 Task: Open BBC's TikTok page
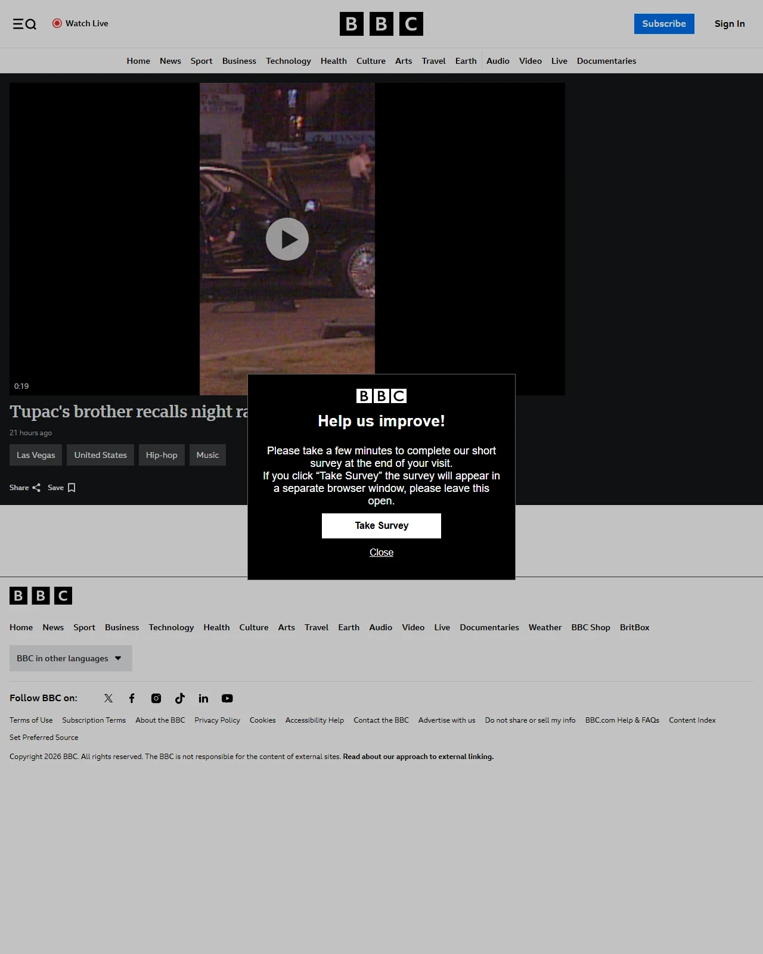pos(179,698)
